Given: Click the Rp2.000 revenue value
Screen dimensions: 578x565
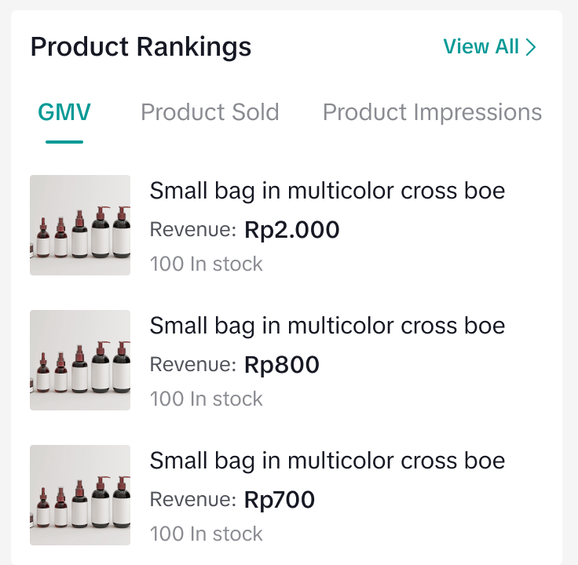Looking at the screenshot, I should point(292,230).
